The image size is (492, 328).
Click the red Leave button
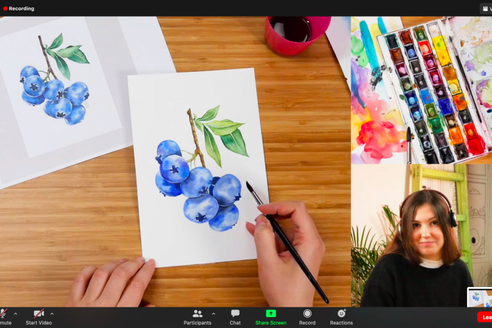[485, 317]
